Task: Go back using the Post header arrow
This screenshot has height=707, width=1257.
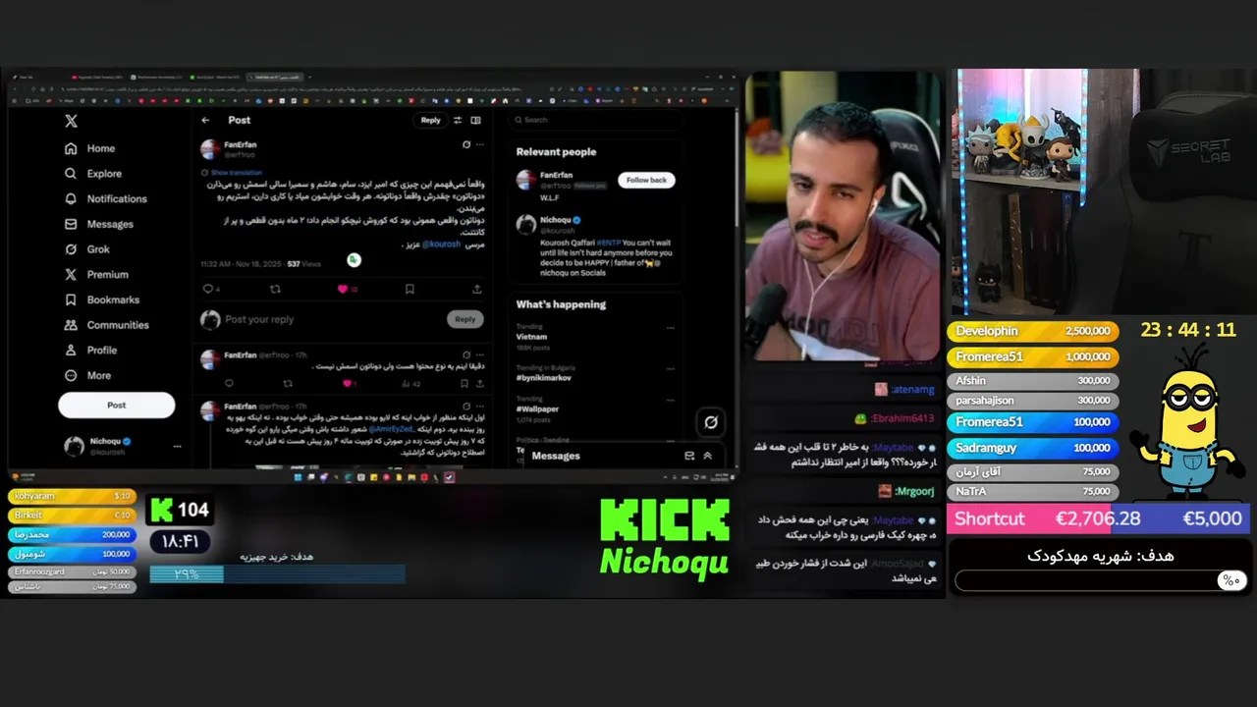Action: tap(205, 120)
